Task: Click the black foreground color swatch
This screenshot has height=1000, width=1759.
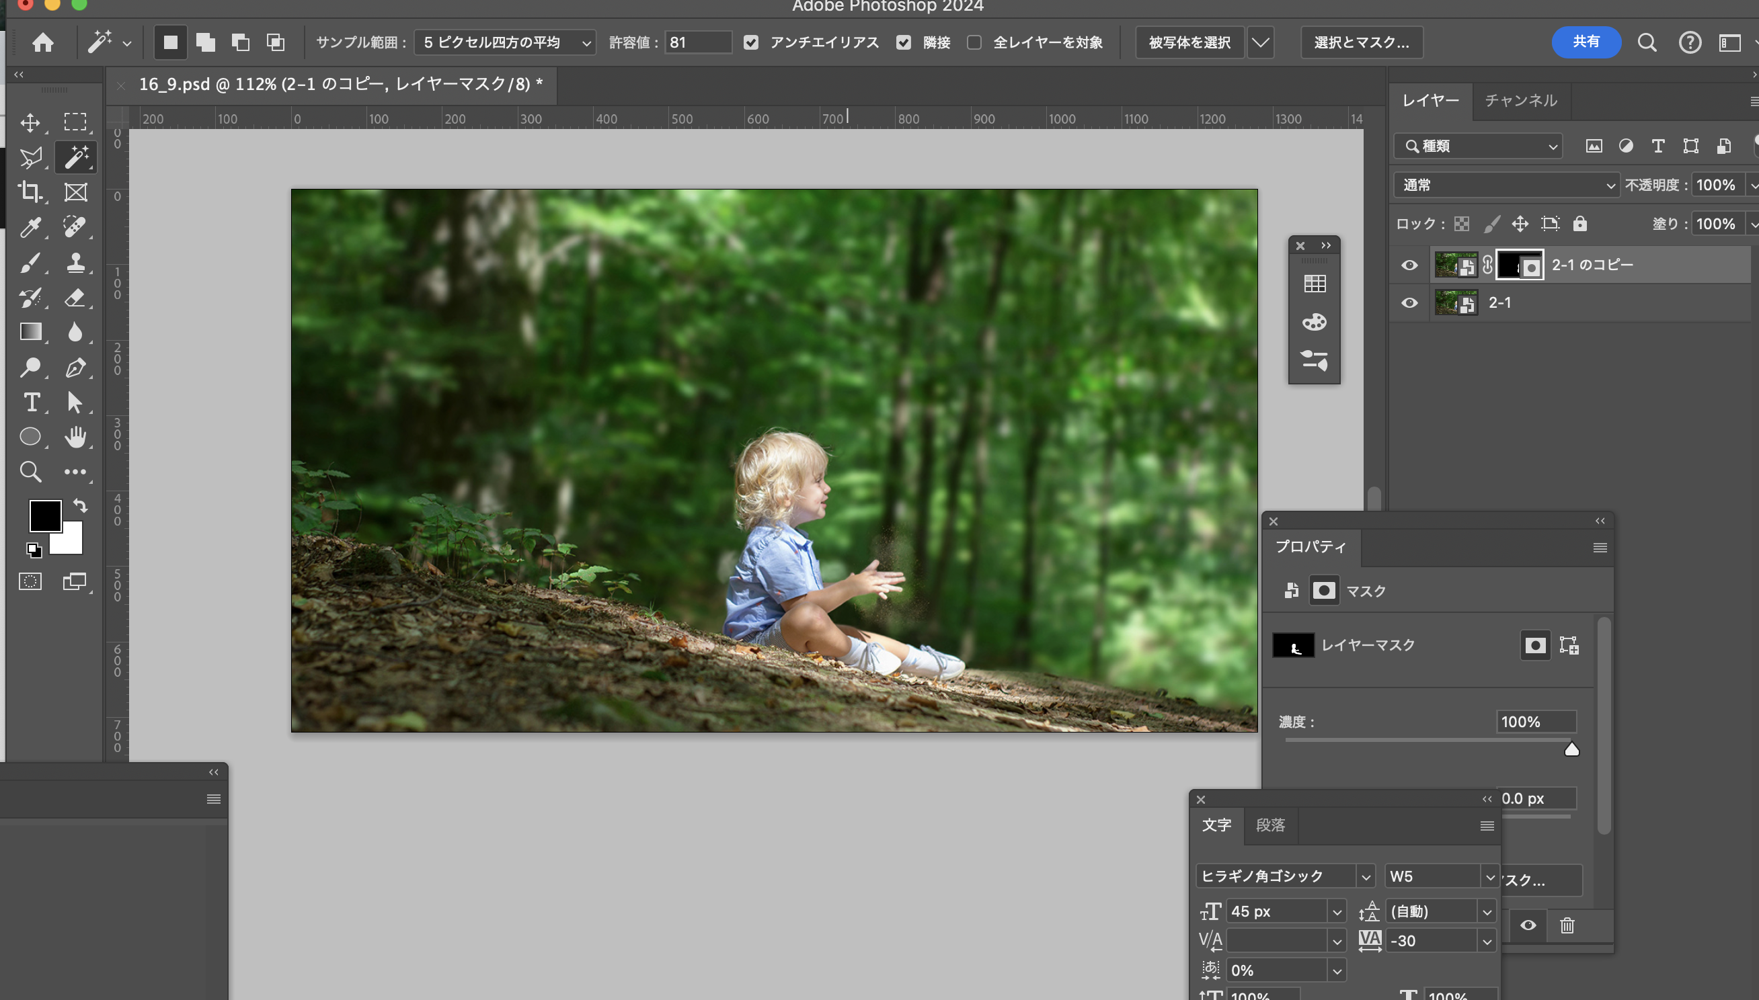Action: (x=44, y=515)
